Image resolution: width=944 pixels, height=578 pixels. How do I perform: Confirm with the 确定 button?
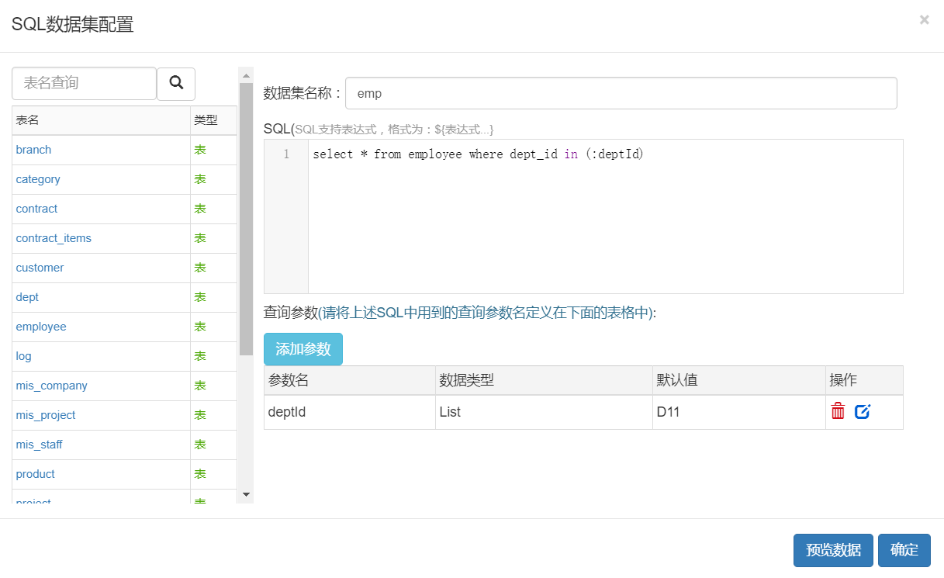tap(904, 550)
